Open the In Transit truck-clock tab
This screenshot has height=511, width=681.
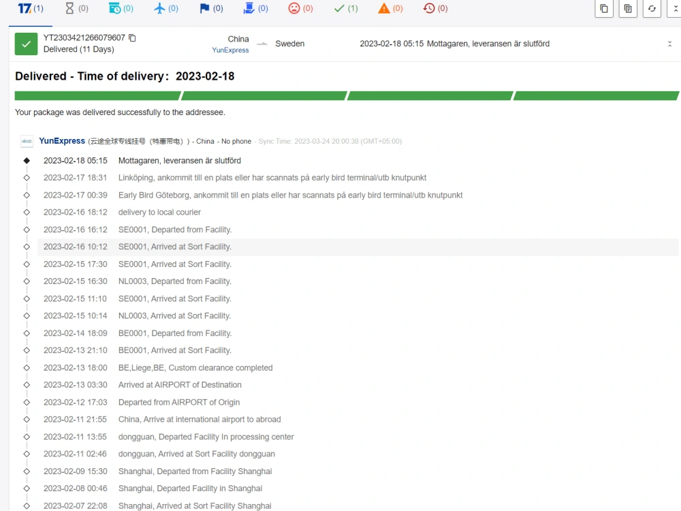[x=121, y=9]
